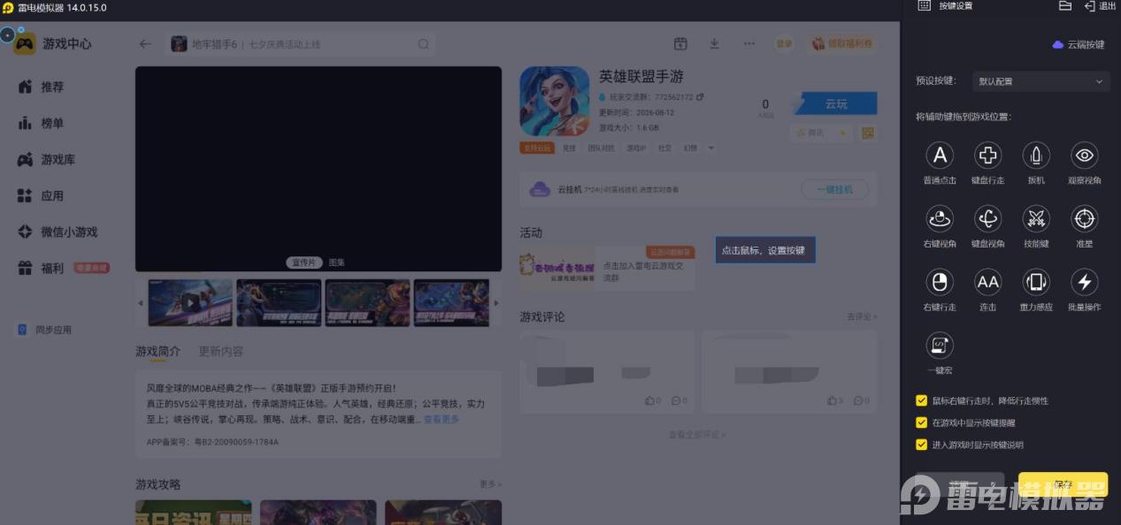
Task: Select the 键盘行走 keyboard walk D-pad icon
Action: click(x=987, y=156)
